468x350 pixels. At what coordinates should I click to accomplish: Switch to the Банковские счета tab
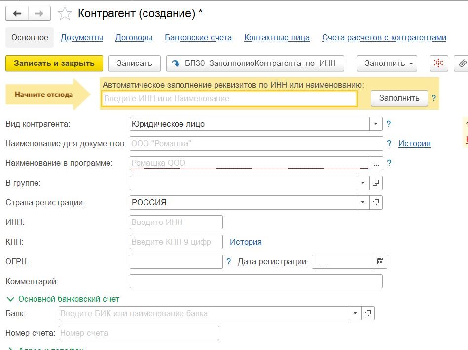click(198, 38)
